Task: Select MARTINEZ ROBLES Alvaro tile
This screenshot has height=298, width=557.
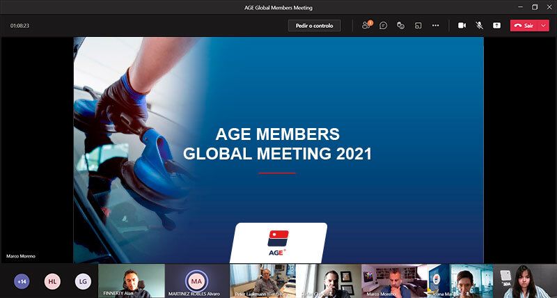Action: pos(197,281)
